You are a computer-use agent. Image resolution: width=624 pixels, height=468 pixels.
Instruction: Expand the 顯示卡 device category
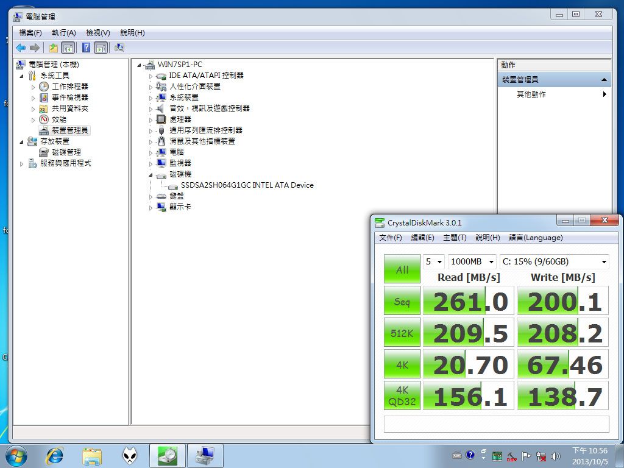coord(151,208)
